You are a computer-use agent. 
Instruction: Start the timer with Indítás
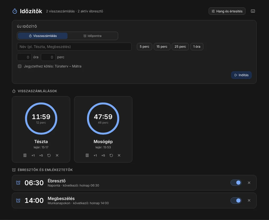tap(241, 75)
